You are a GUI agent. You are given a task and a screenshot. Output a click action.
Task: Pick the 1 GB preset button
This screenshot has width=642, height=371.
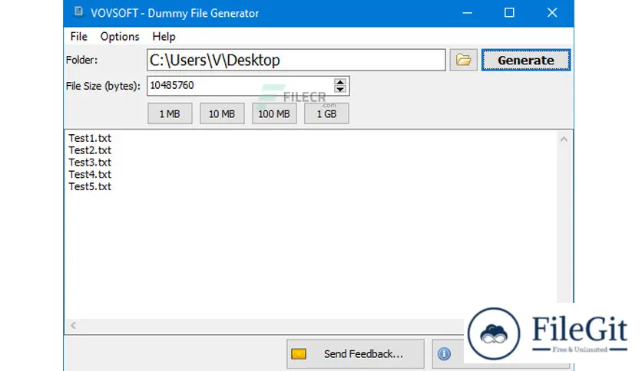[x=326, y=113]
